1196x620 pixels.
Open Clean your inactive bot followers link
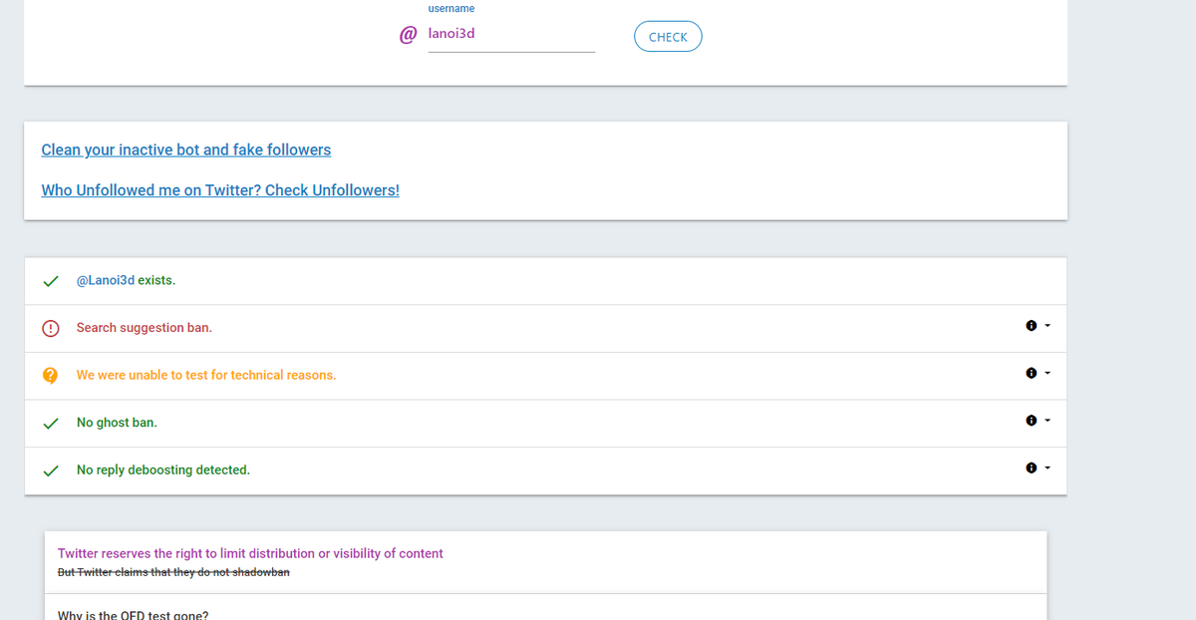point(186,150)
